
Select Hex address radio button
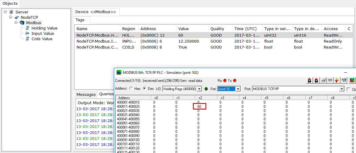point(131,89)
